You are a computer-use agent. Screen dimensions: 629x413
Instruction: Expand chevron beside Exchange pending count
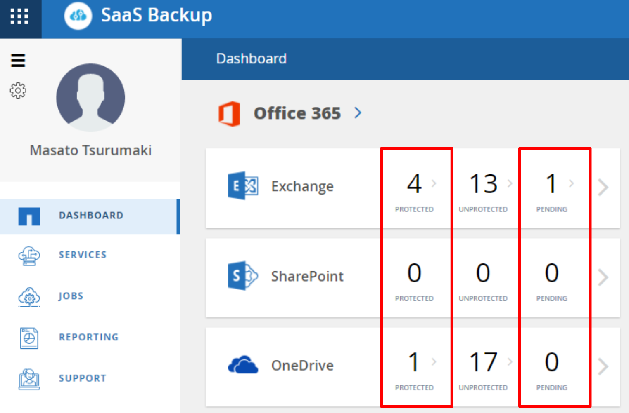tap(572, 183)
